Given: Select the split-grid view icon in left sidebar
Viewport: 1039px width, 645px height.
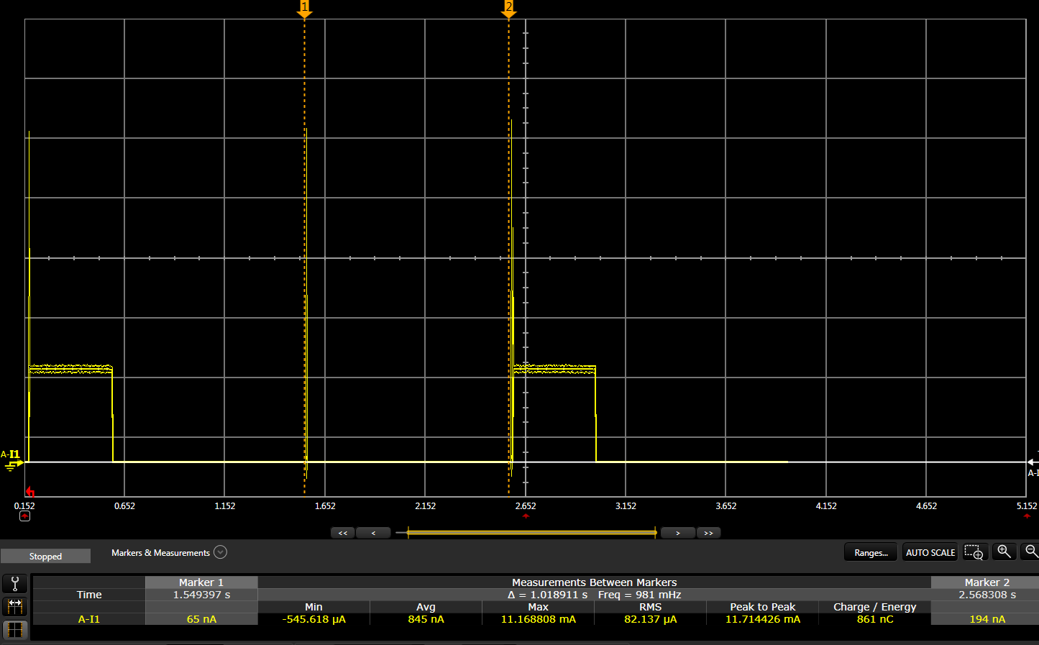Looking at the screenshot, I should tap(14, 629).
